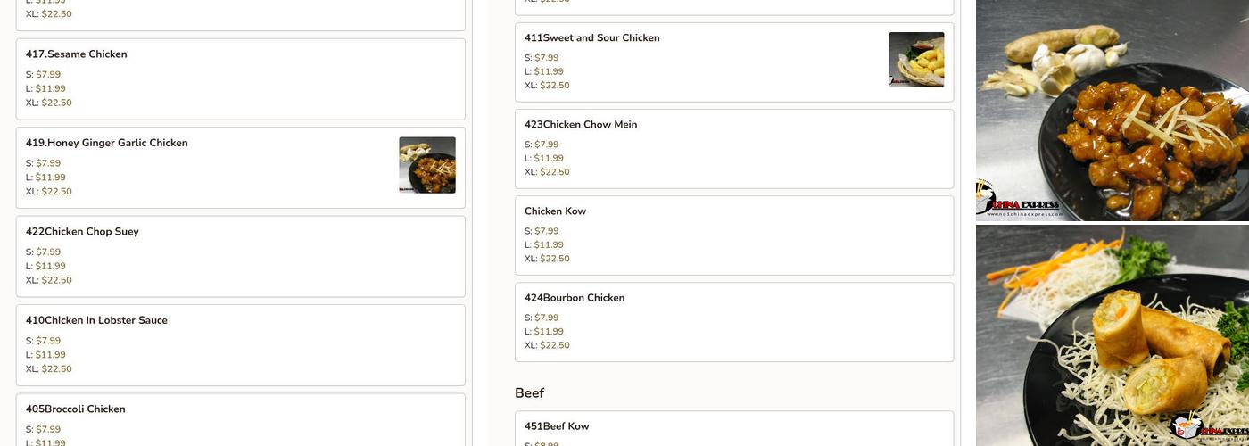Open the Honey Ginger Garlic Chicken thumbnail
The height and width of the screenshot is (446, 1249).
tap(426, 165)
